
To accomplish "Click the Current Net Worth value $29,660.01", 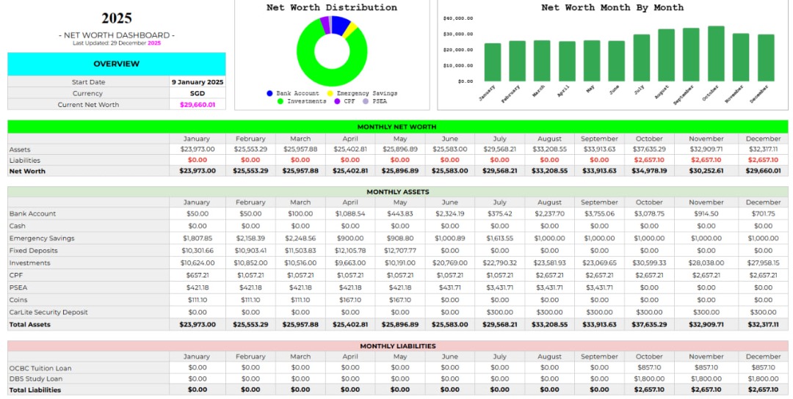I will pyautogui.click(x=198, y=105).
